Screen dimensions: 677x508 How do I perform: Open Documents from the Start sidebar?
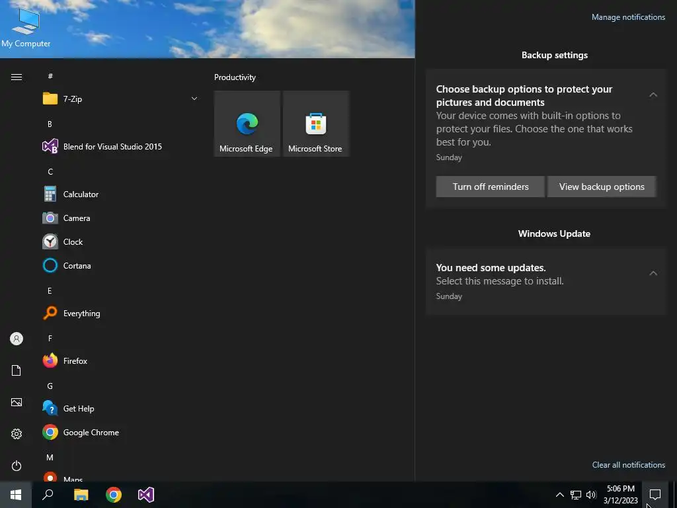(17, 370)
